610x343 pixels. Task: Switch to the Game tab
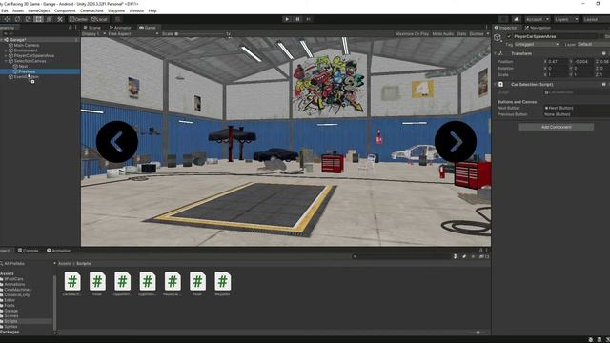148,28
